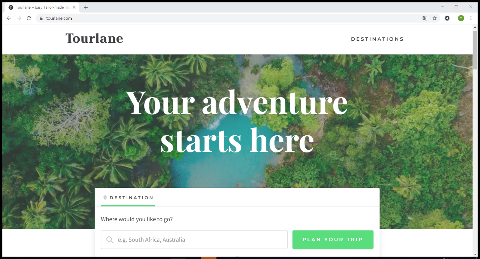Click the site padlock security icon
Image resolution: width=480 pixels, height=259 pixels.
[x=41, y=18]
